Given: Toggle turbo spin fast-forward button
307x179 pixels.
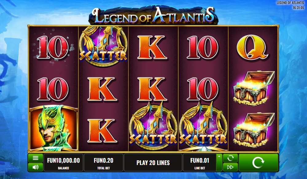Looking at the screenshot, I should (x=230, y=167).
